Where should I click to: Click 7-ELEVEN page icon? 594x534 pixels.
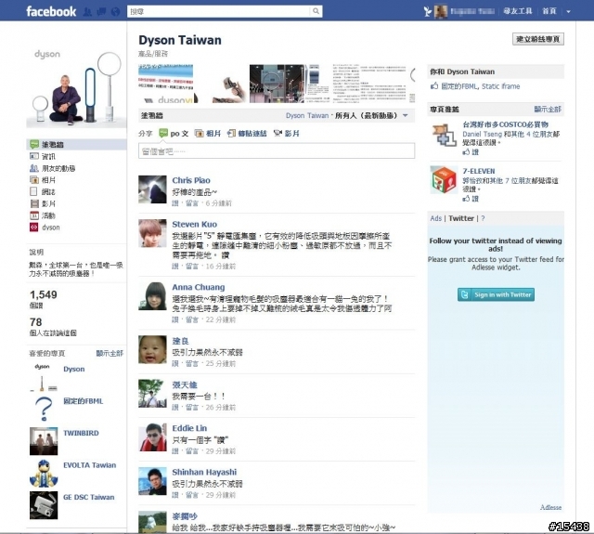(444, 179)
